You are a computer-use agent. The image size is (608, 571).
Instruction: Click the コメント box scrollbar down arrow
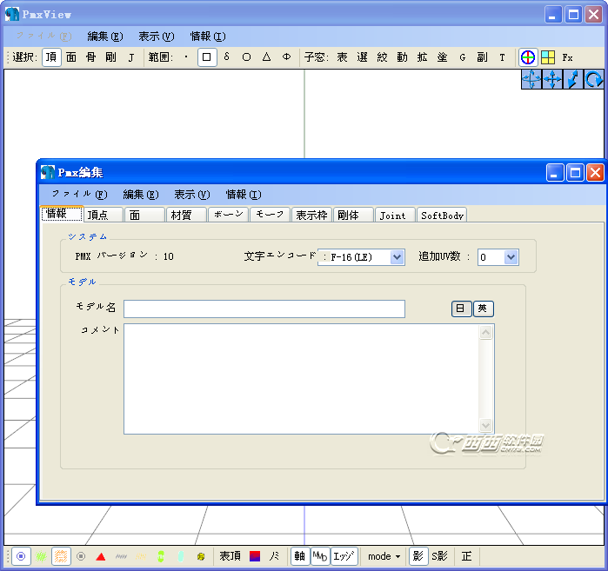[x=487, y=426]
